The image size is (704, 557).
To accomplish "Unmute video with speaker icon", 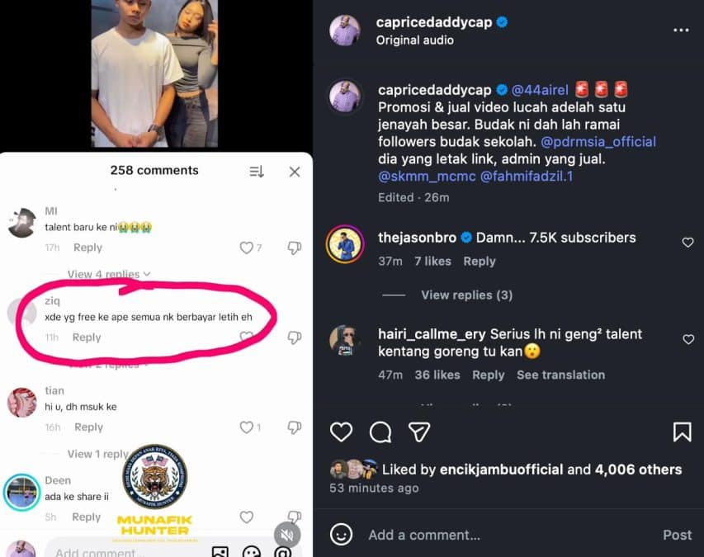I will click(285, 532).
